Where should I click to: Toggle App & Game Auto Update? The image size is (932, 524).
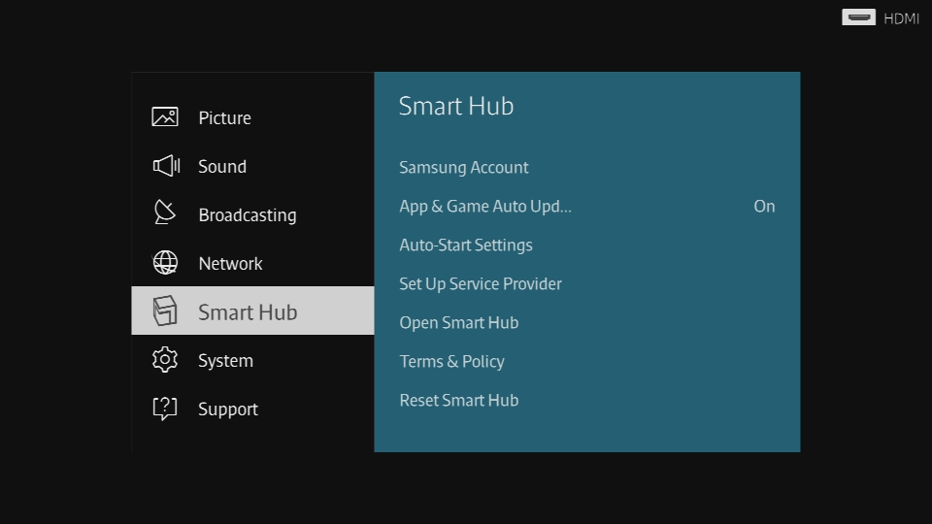586,206
